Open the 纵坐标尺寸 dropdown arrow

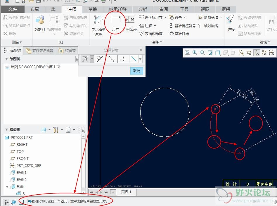click(x=166, y=17)
